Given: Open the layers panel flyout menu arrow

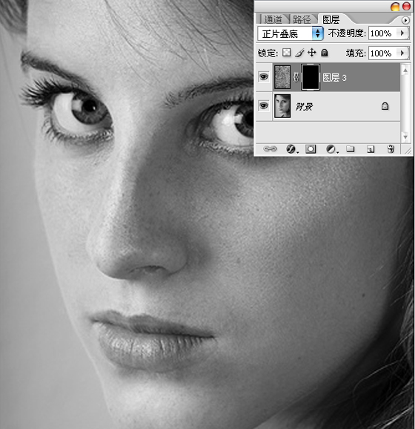Looking at the screenshot, I should point(405,20).
